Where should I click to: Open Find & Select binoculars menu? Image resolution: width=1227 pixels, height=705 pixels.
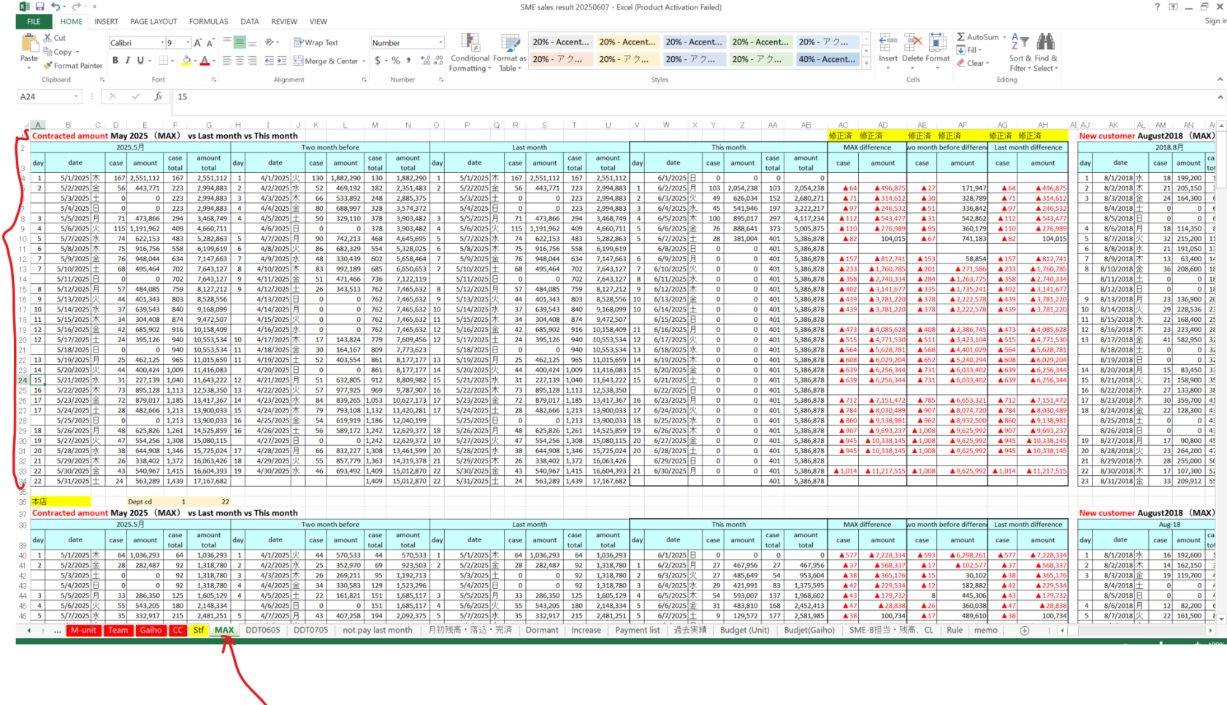(1045, 53)
